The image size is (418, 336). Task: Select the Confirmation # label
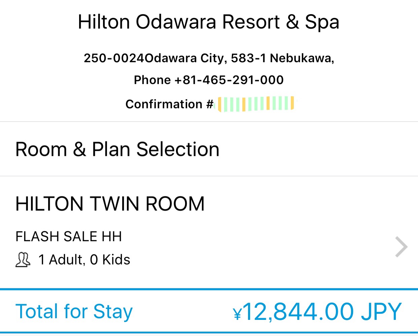[169, 104]
